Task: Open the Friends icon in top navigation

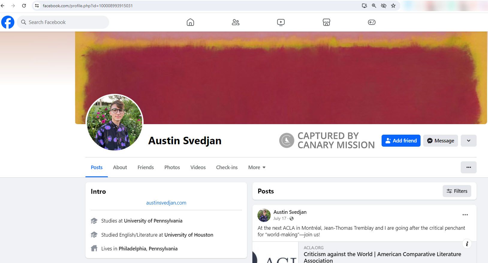Action: click(236, 22)
